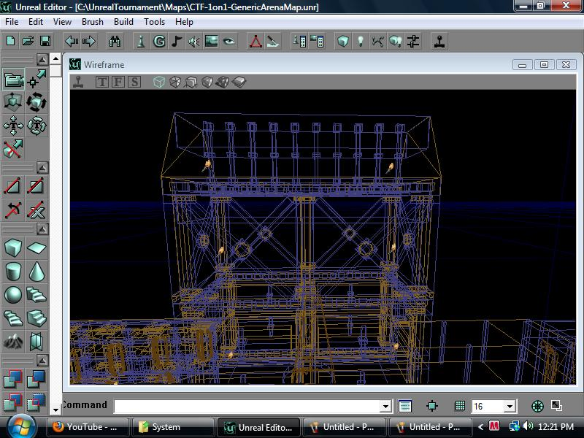584x438 pixels.
Task: Select the Cone brush builder
Action: 36,270
